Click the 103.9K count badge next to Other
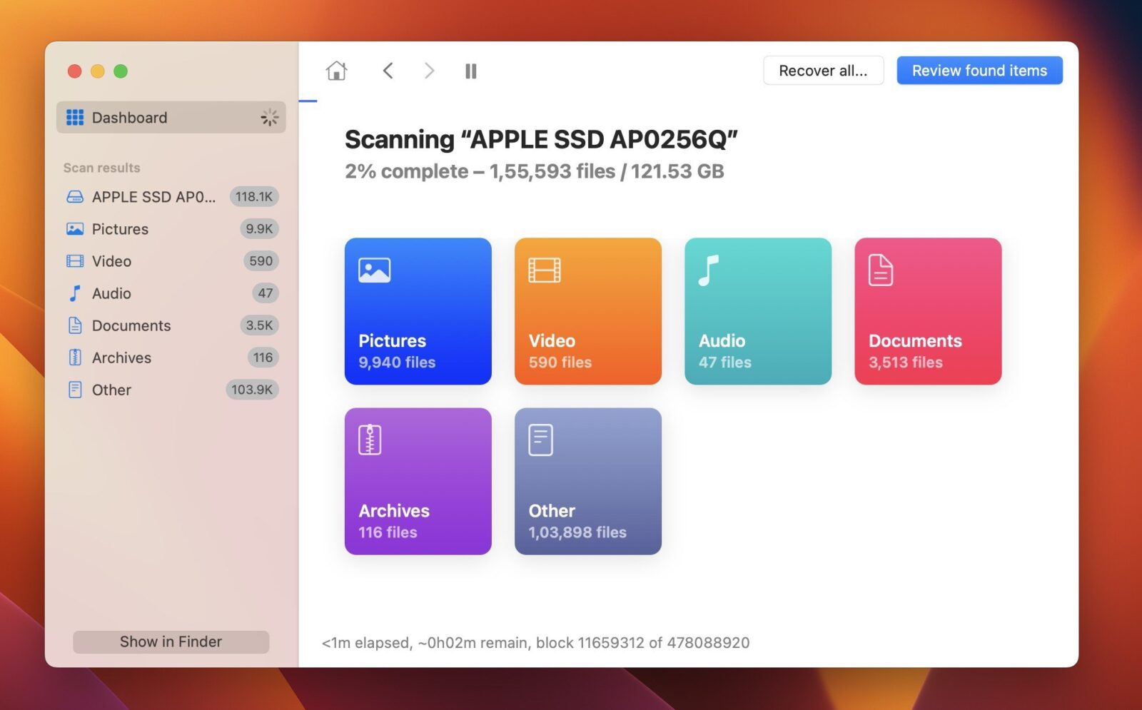The height and width of the screenshot is (710, 1142). pos(252,390)
